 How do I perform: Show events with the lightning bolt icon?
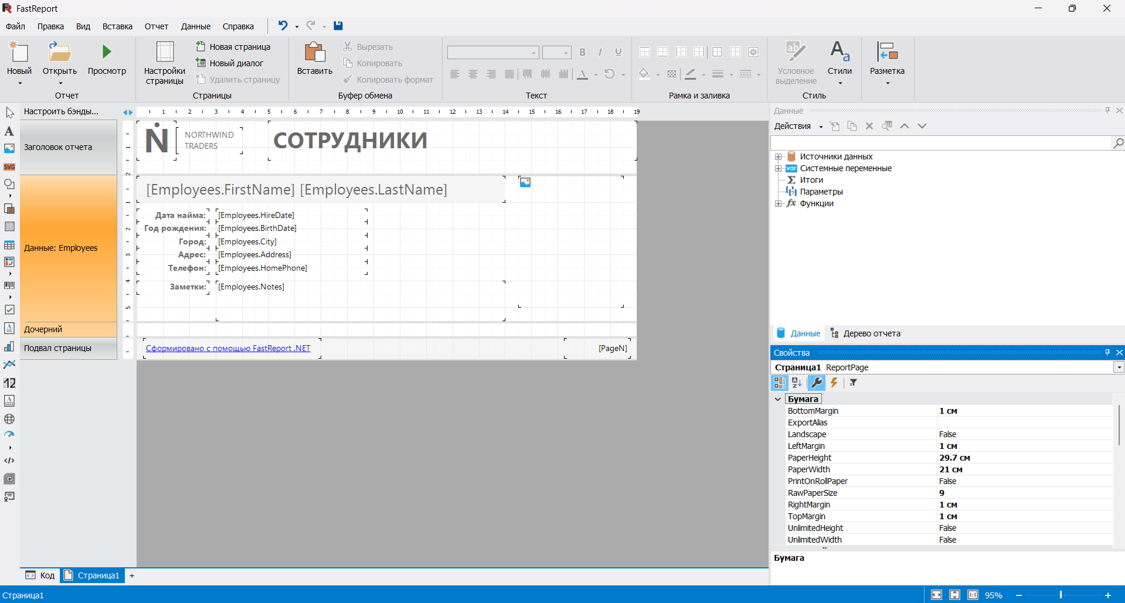pyautogui.click(x=834, y=383)
